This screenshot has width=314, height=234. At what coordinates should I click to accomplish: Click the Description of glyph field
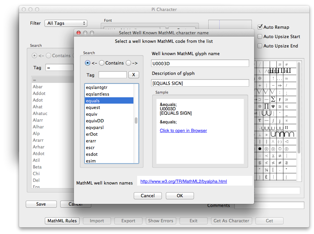click(200, 83)
